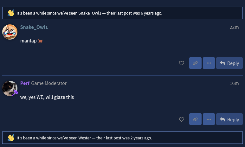Click the Game Moderator title text
Image resolution: width=245 pixels, height=147 pixels.
pyautogui.click(x=49, y=83)
